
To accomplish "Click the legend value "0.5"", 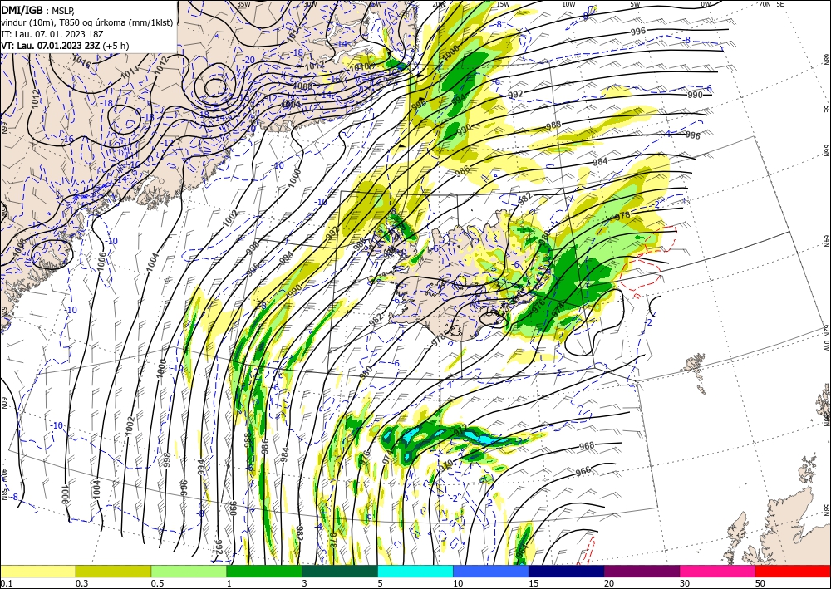I will pos(157,583).
